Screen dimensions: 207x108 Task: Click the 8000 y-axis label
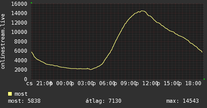(21, 42)
